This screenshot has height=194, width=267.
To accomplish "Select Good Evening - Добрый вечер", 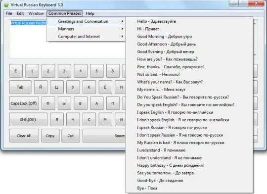I will (x=189, y=51).
